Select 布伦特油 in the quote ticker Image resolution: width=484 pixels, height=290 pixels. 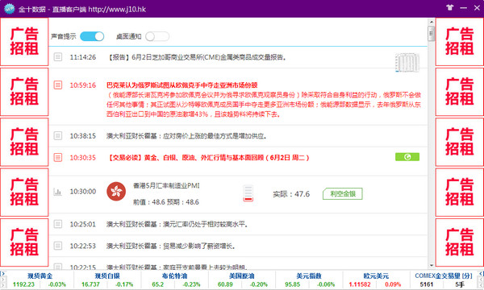[x=174, y=275]
